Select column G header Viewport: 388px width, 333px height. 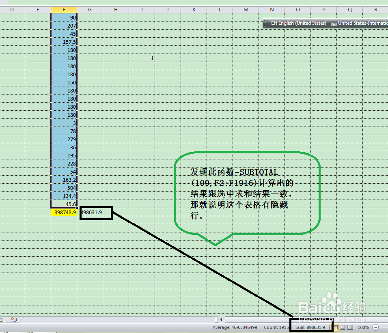[89, 9]
